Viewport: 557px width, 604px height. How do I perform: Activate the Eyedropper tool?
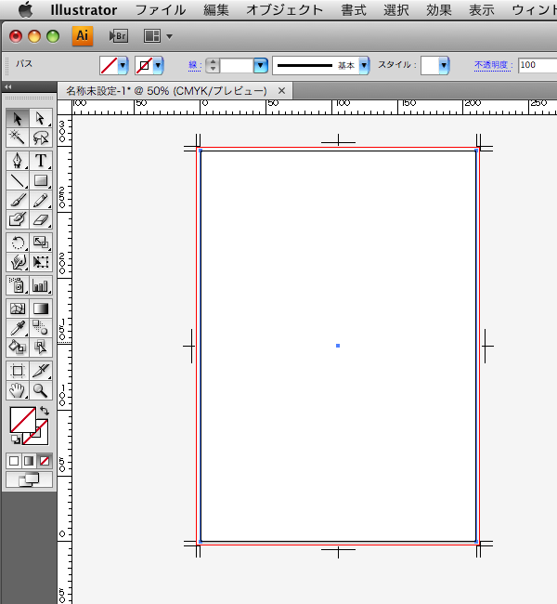coord(17,327)
